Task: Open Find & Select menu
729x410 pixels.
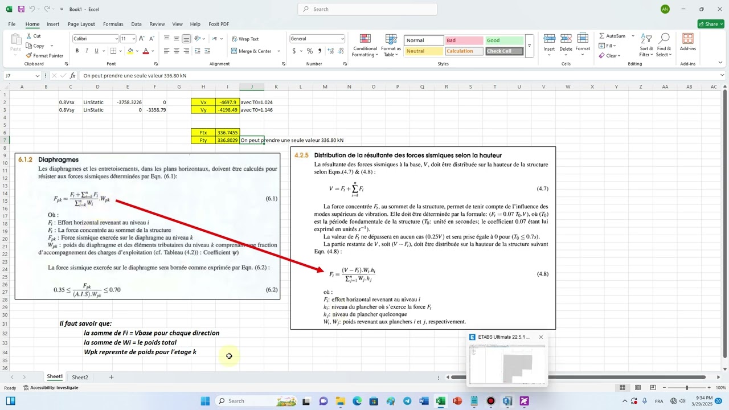Action: 664,45
